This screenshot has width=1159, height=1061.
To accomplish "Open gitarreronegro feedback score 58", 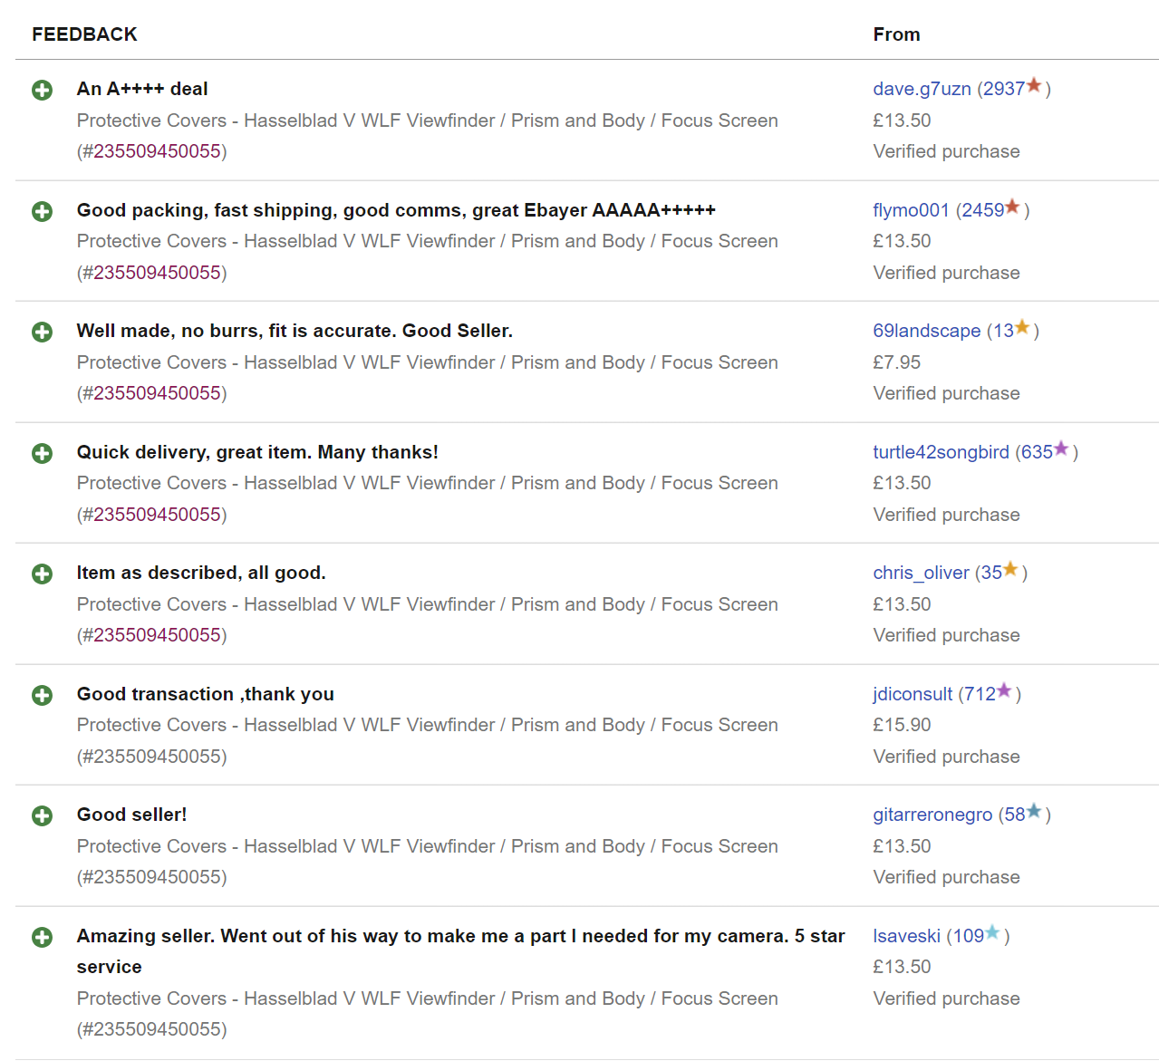I will point(1015,815).
